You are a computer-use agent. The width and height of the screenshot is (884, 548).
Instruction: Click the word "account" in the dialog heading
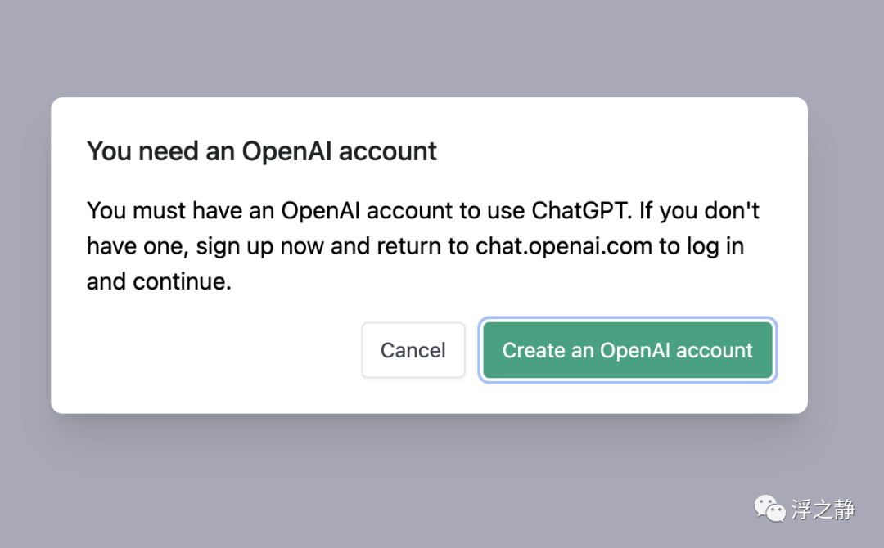click(x=388, y=151)
